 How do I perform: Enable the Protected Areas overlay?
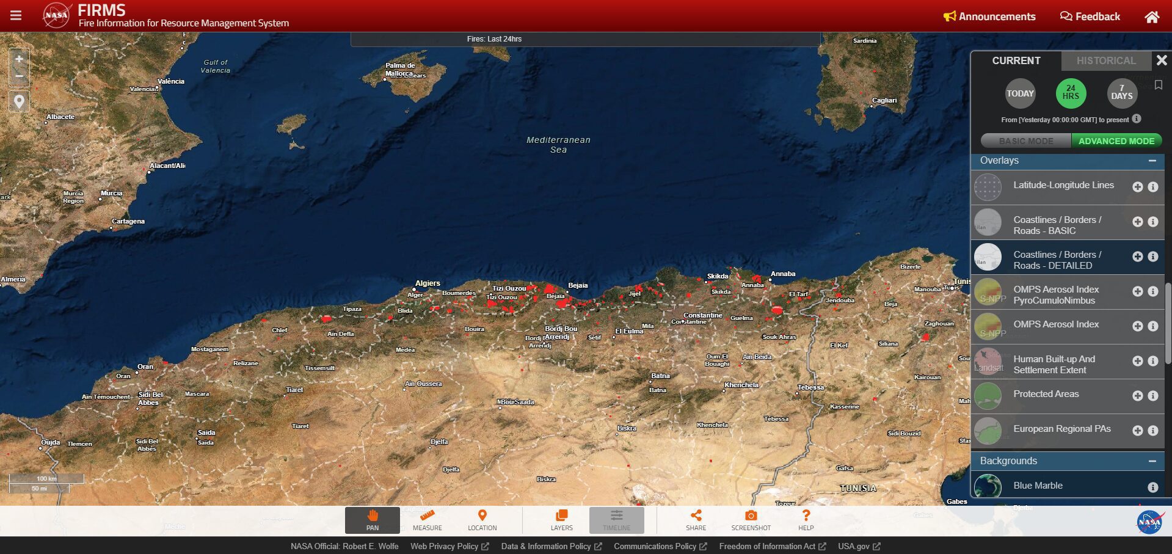pos(1137,396)
